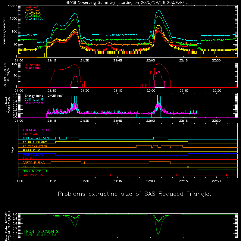Click the cyan 50-100 keV legend entry
Image resolution: width=241 pixels, height=241 pixels.
[x=34, y=19]
